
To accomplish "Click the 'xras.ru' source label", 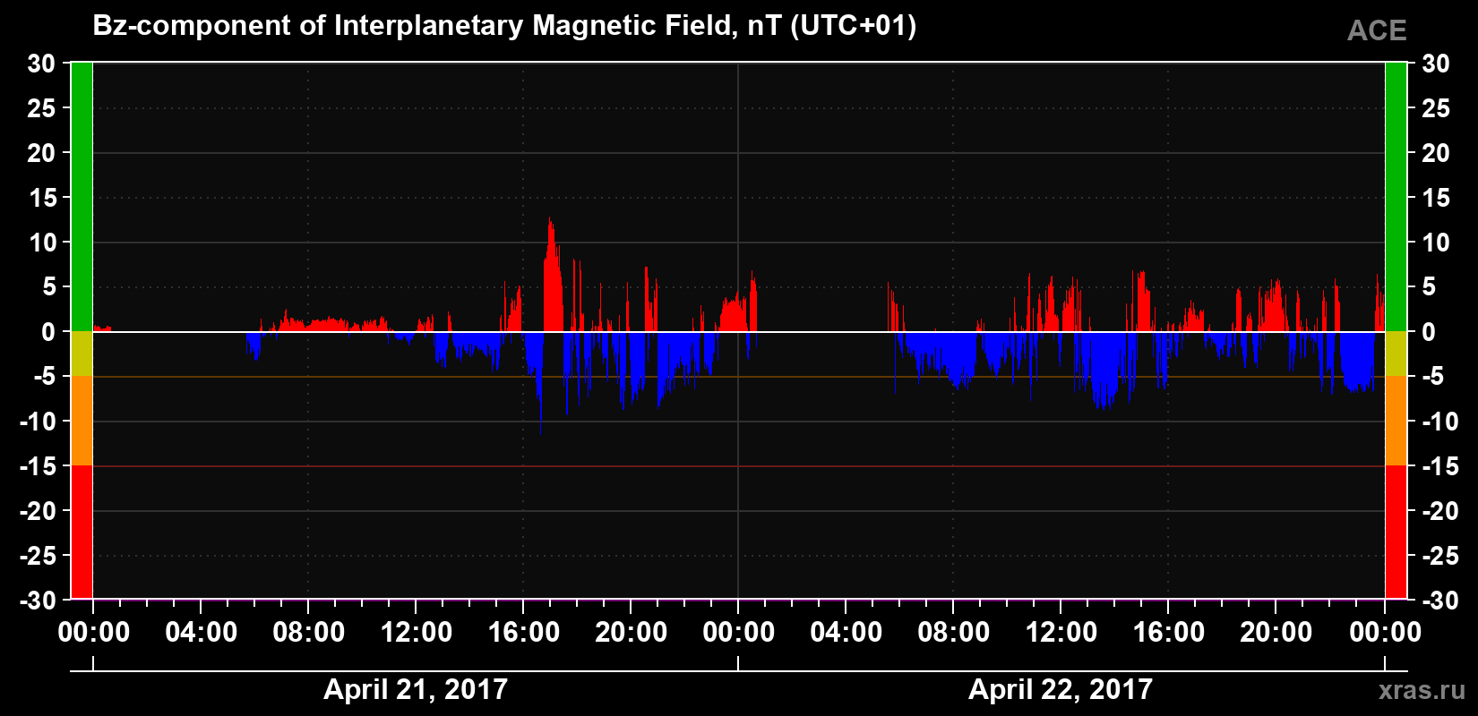I will pos(1422,690).
